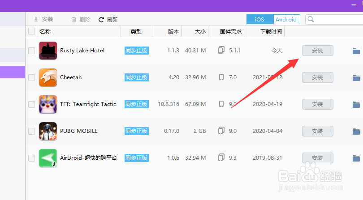
Task: Open folder for Cheetah
Action: [x=356, y=77]
